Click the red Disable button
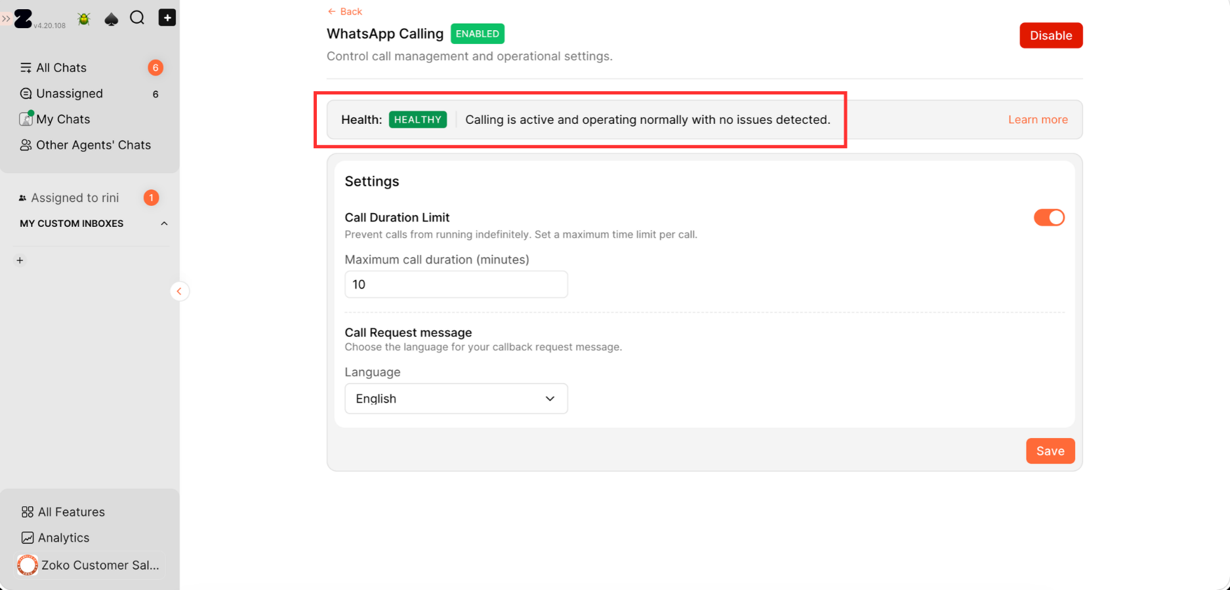This screenshot has height=590, width=1230. pos(1051,35)
